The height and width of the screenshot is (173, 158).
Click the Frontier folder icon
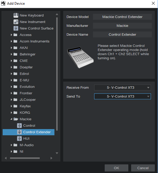pyautogui.click(x=15, y=93)
